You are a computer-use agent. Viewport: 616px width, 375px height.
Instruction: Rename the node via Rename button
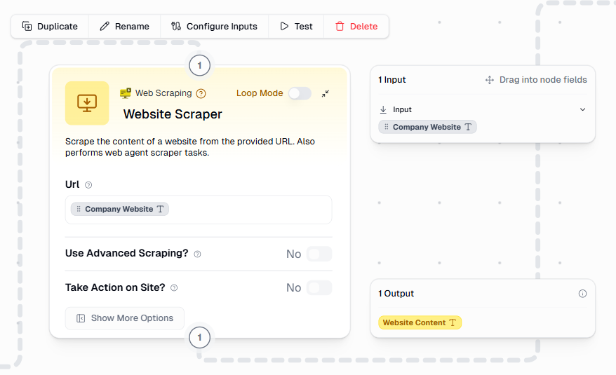coord(125,27)
